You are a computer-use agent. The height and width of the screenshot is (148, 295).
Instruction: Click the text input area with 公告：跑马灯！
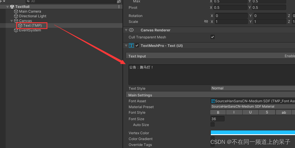212,75
